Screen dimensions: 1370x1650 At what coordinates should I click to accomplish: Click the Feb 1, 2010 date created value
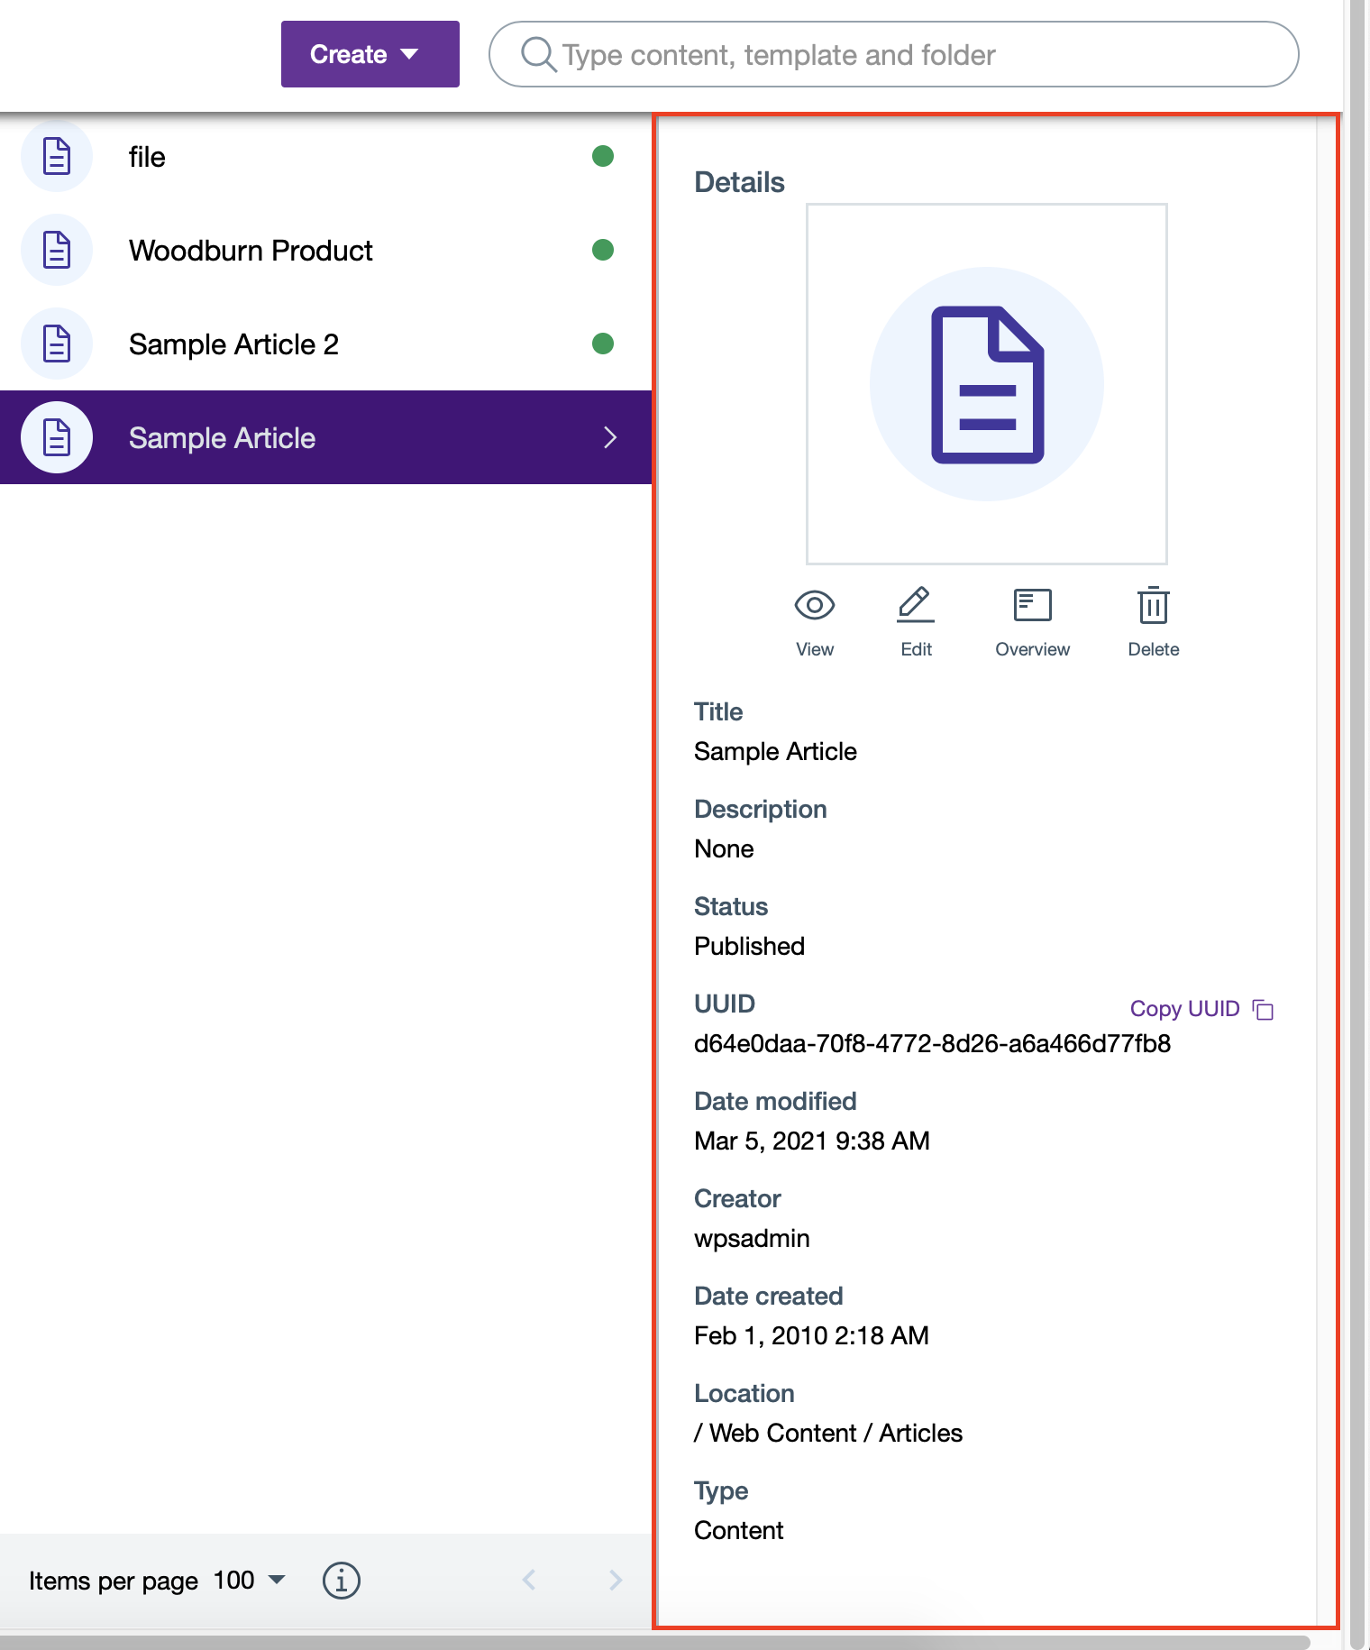[811, 1336]
